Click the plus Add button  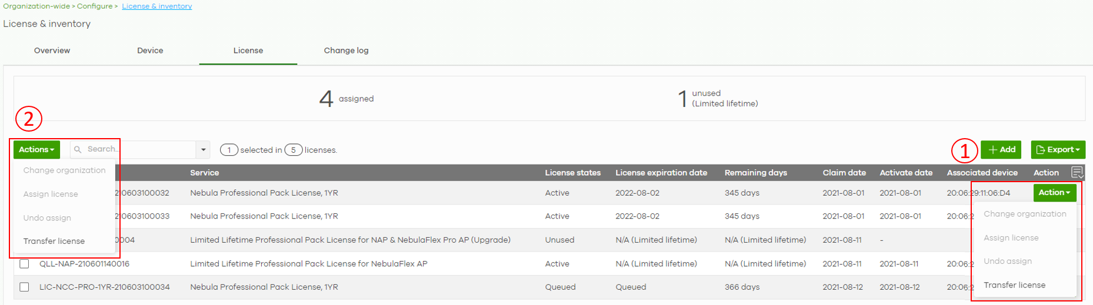1001,149
